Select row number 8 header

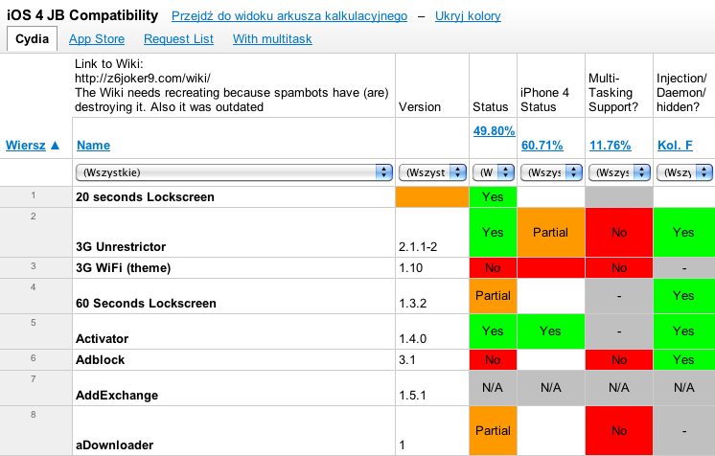tap(35, 430)
